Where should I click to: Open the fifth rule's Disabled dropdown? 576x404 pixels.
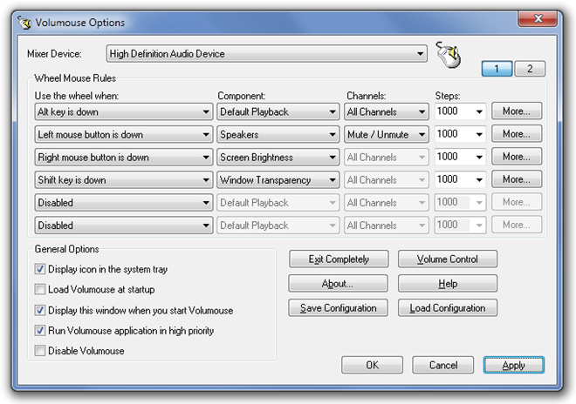[x=124, y=203]
